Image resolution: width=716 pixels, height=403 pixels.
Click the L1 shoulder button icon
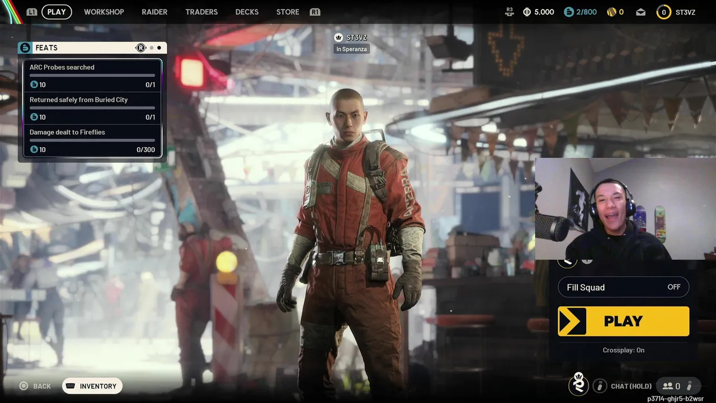[x=32, y=12]
